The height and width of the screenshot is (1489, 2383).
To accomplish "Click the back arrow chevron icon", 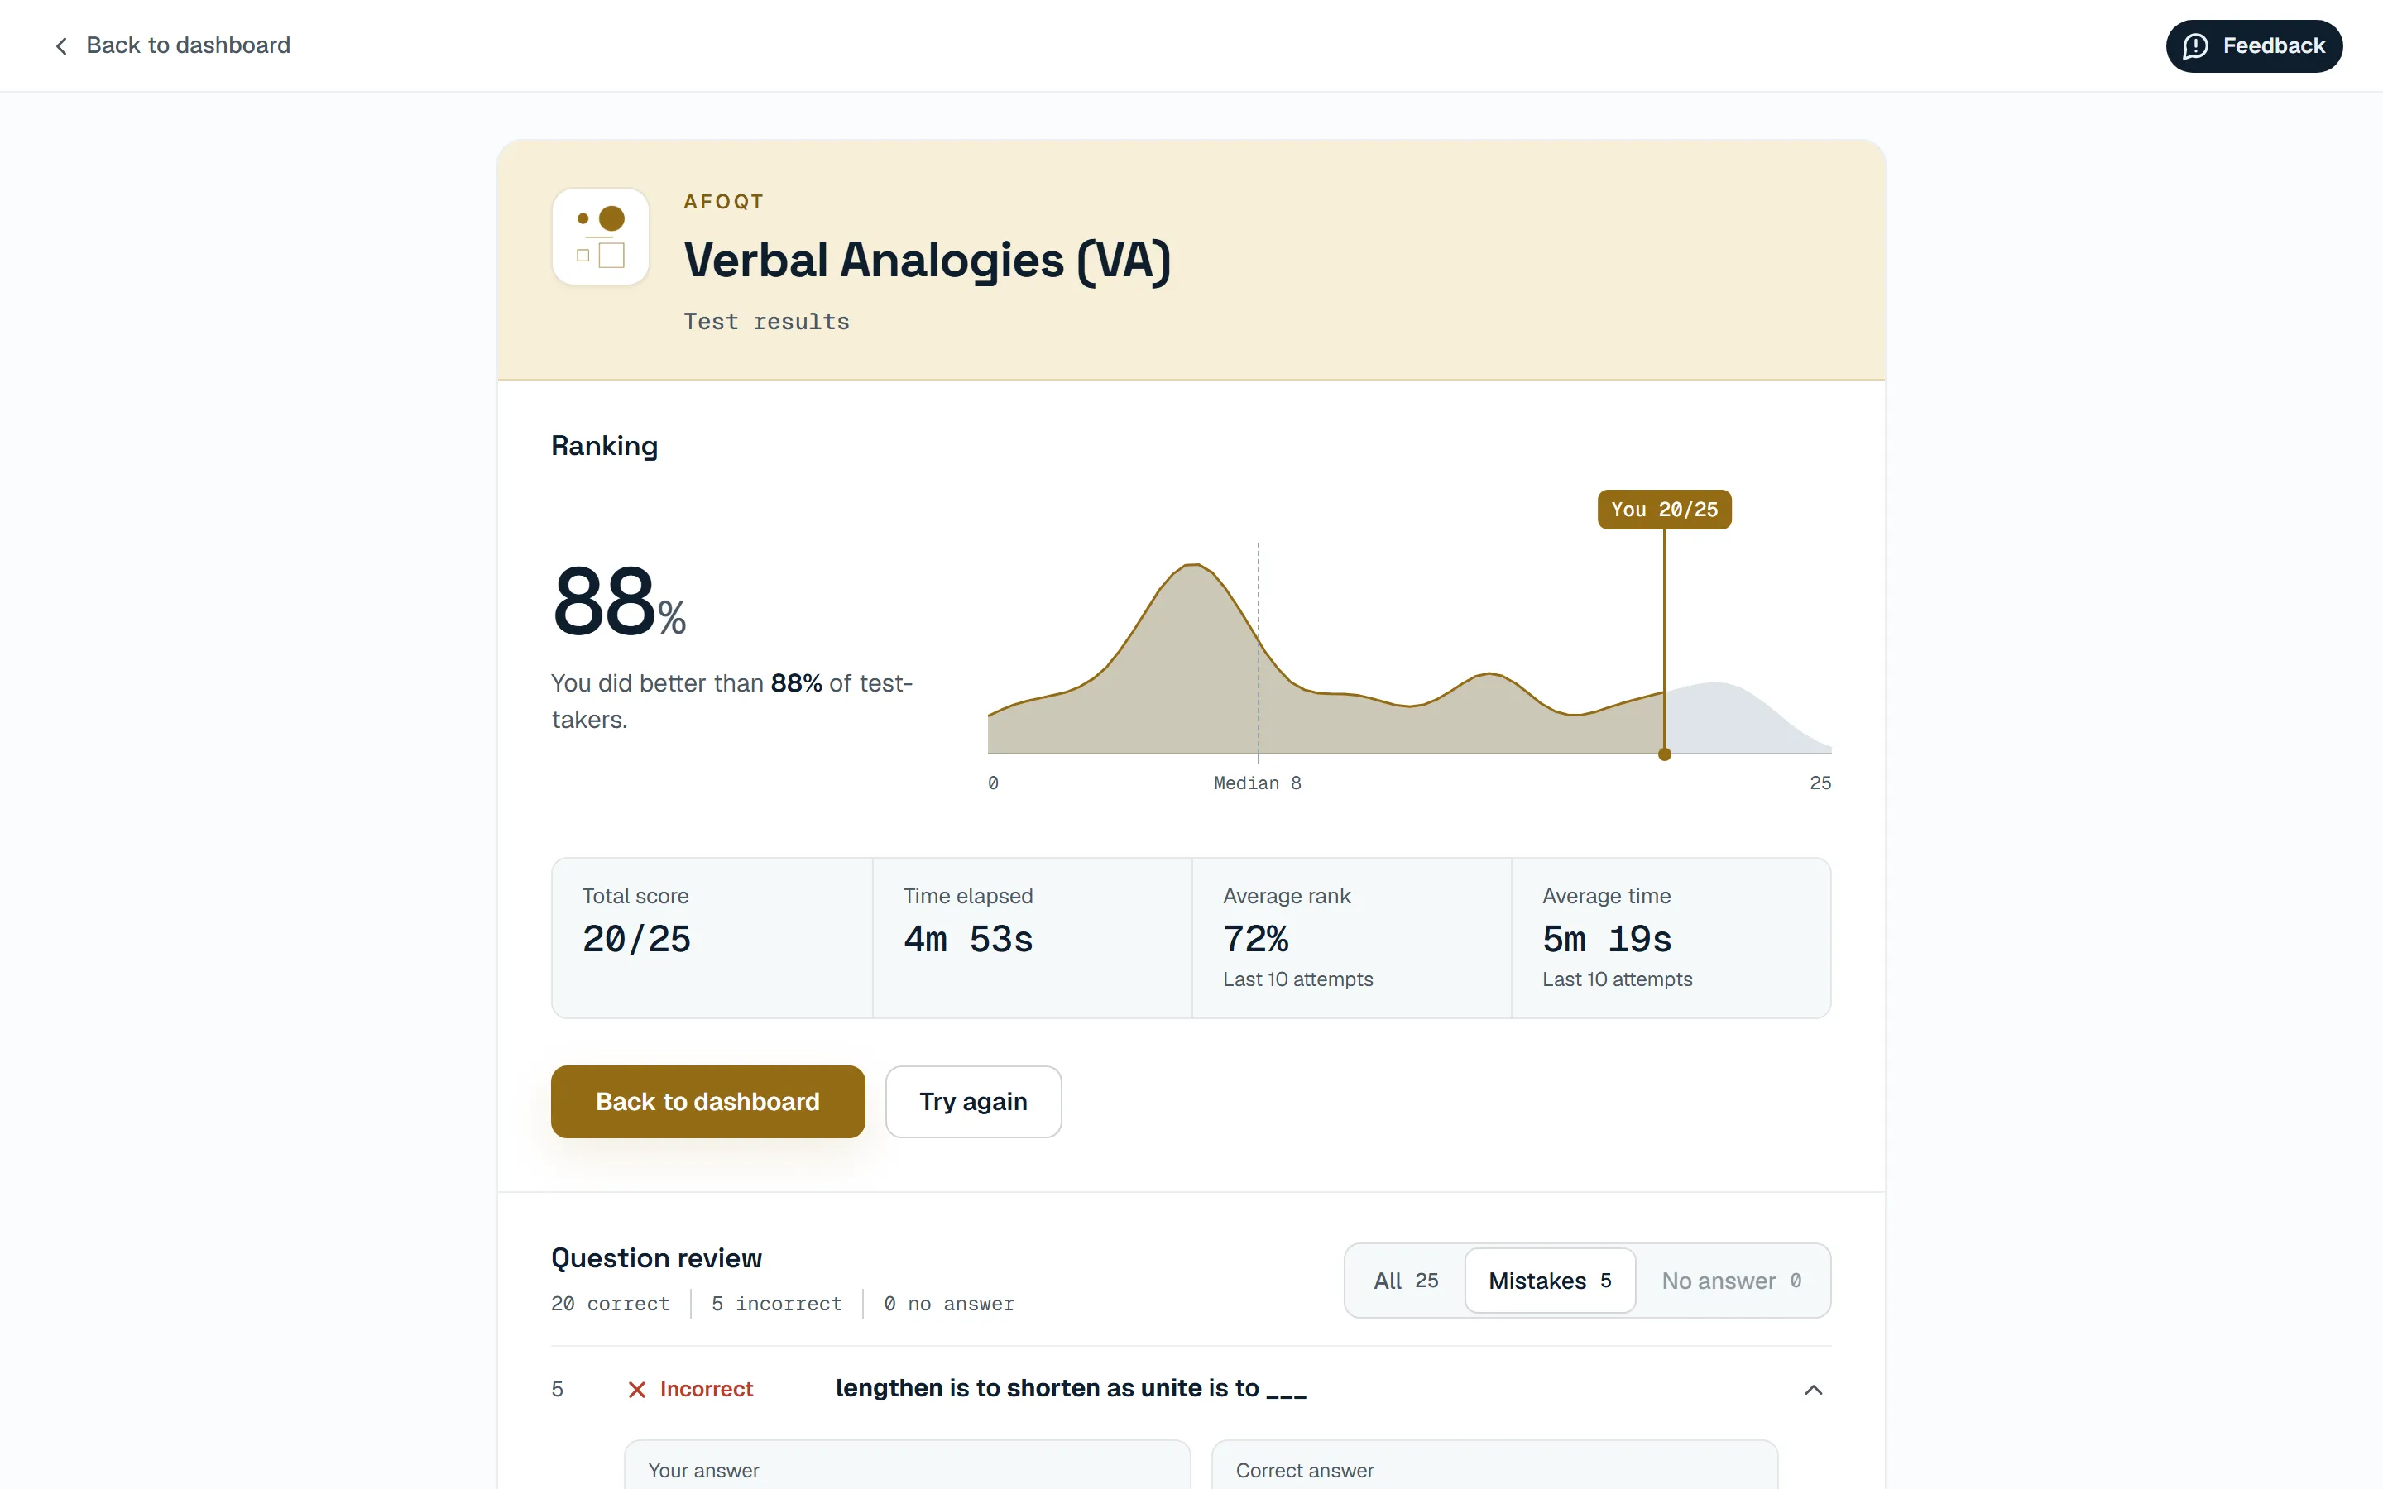I will tap(61, 46).
